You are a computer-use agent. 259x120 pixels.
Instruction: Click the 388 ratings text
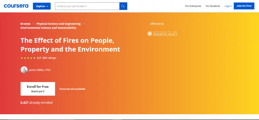pyautogui.click(x=49, y=58)
